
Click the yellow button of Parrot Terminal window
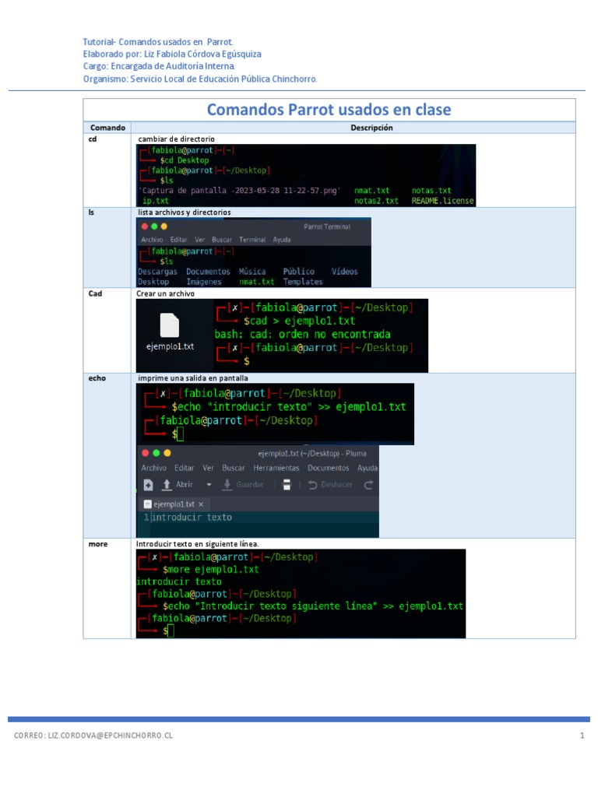coord(164,226)
